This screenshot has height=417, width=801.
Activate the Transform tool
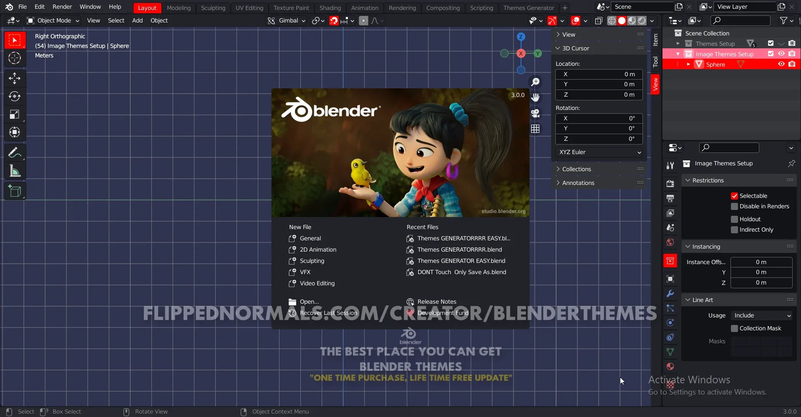15,132
